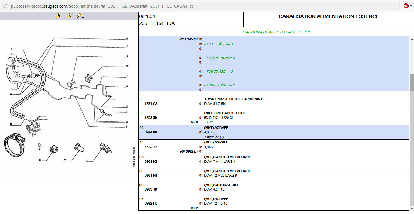Viewport: 414px width, 214px height.
Task: Click the site information icon in address bar
Action: coord(5,6)
